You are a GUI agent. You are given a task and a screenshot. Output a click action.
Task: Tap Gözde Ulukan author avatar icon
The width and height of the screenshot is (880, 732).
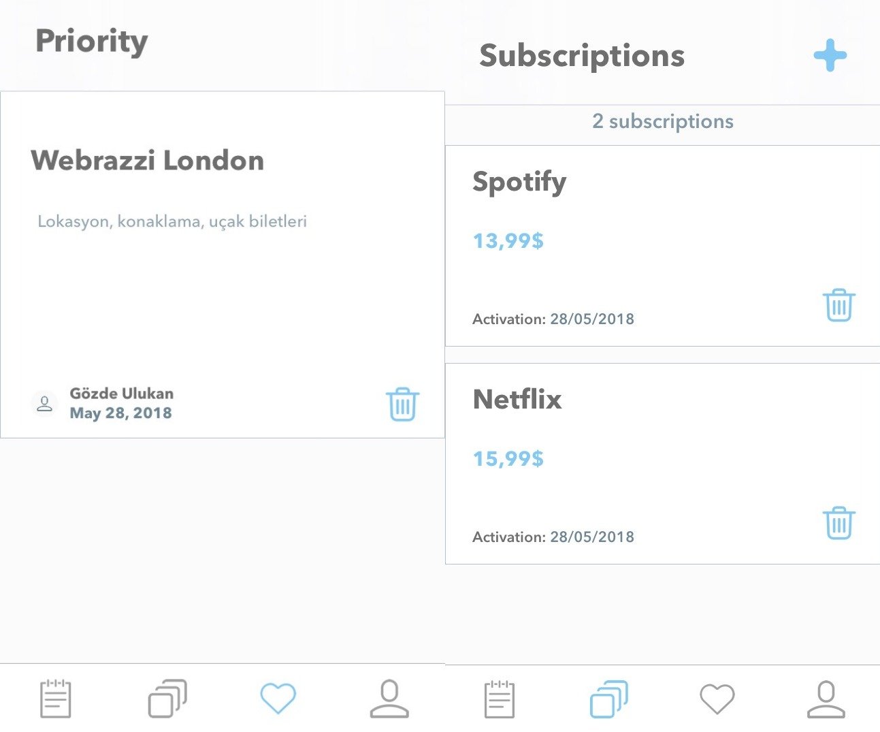click(x=44, y=403)
